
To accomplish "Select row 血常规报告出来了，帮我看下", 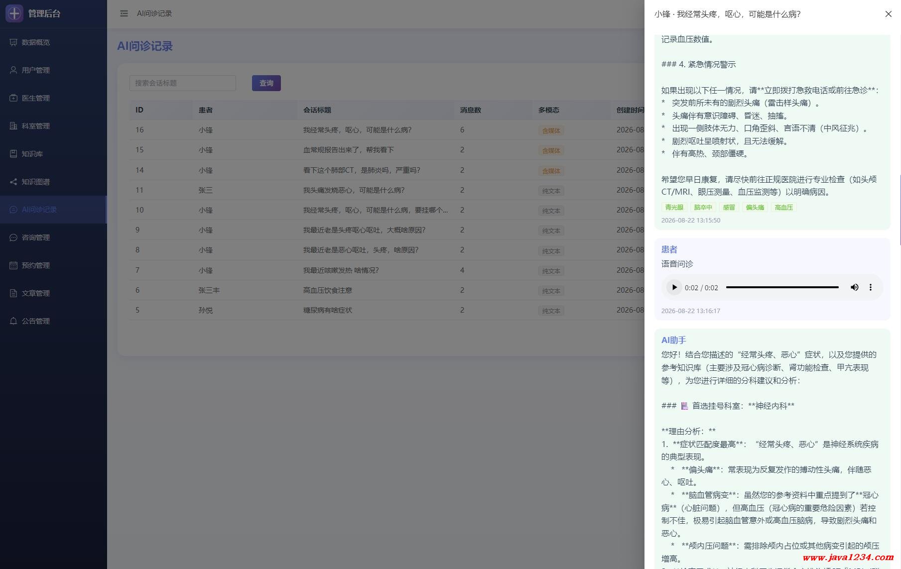I will [387, 150].
